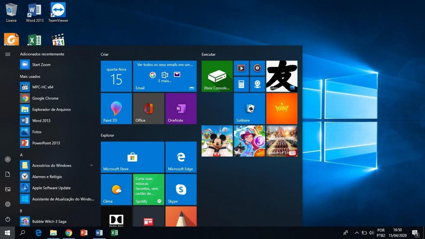Image resolution: width=425 pixels, height=239 pixels.
Task: Launch Paint 3D from Start tiles
Action: [x=116, y=109]
